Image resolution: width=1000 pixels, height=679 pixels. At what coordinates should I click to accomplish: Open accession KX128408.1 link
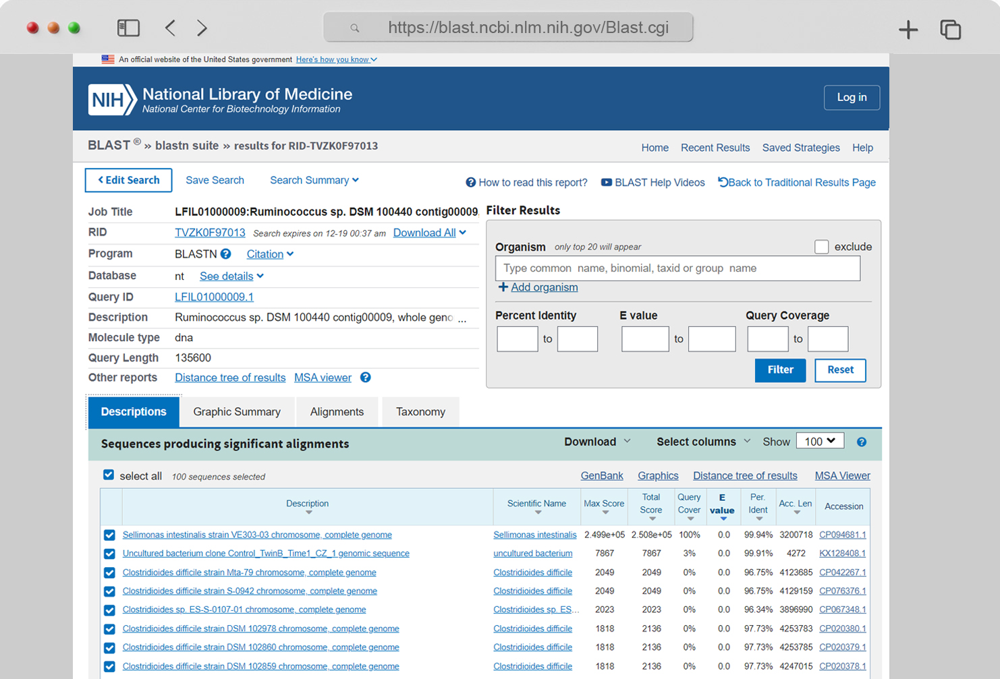click(842, 554)
